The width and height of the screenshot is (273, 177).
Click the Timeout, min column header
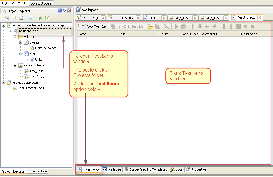189,34
